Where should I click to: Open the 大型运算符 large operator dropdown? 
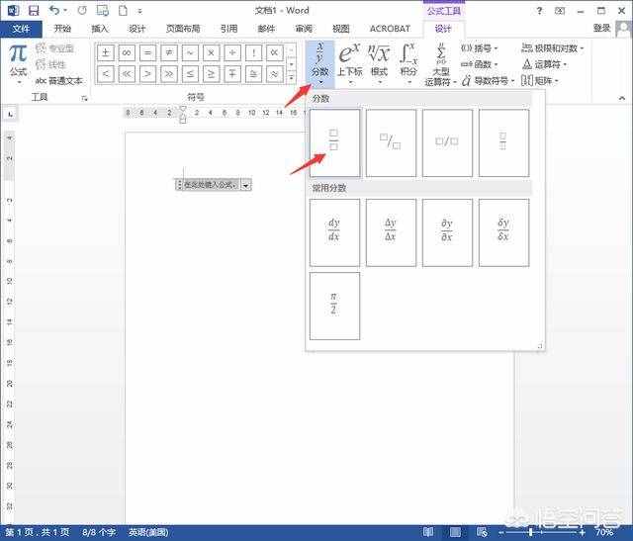pyautogui.click(x=440, y=64)
